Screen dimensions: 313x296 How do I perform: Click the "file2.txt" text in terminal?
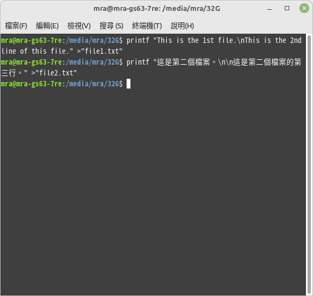56,73
